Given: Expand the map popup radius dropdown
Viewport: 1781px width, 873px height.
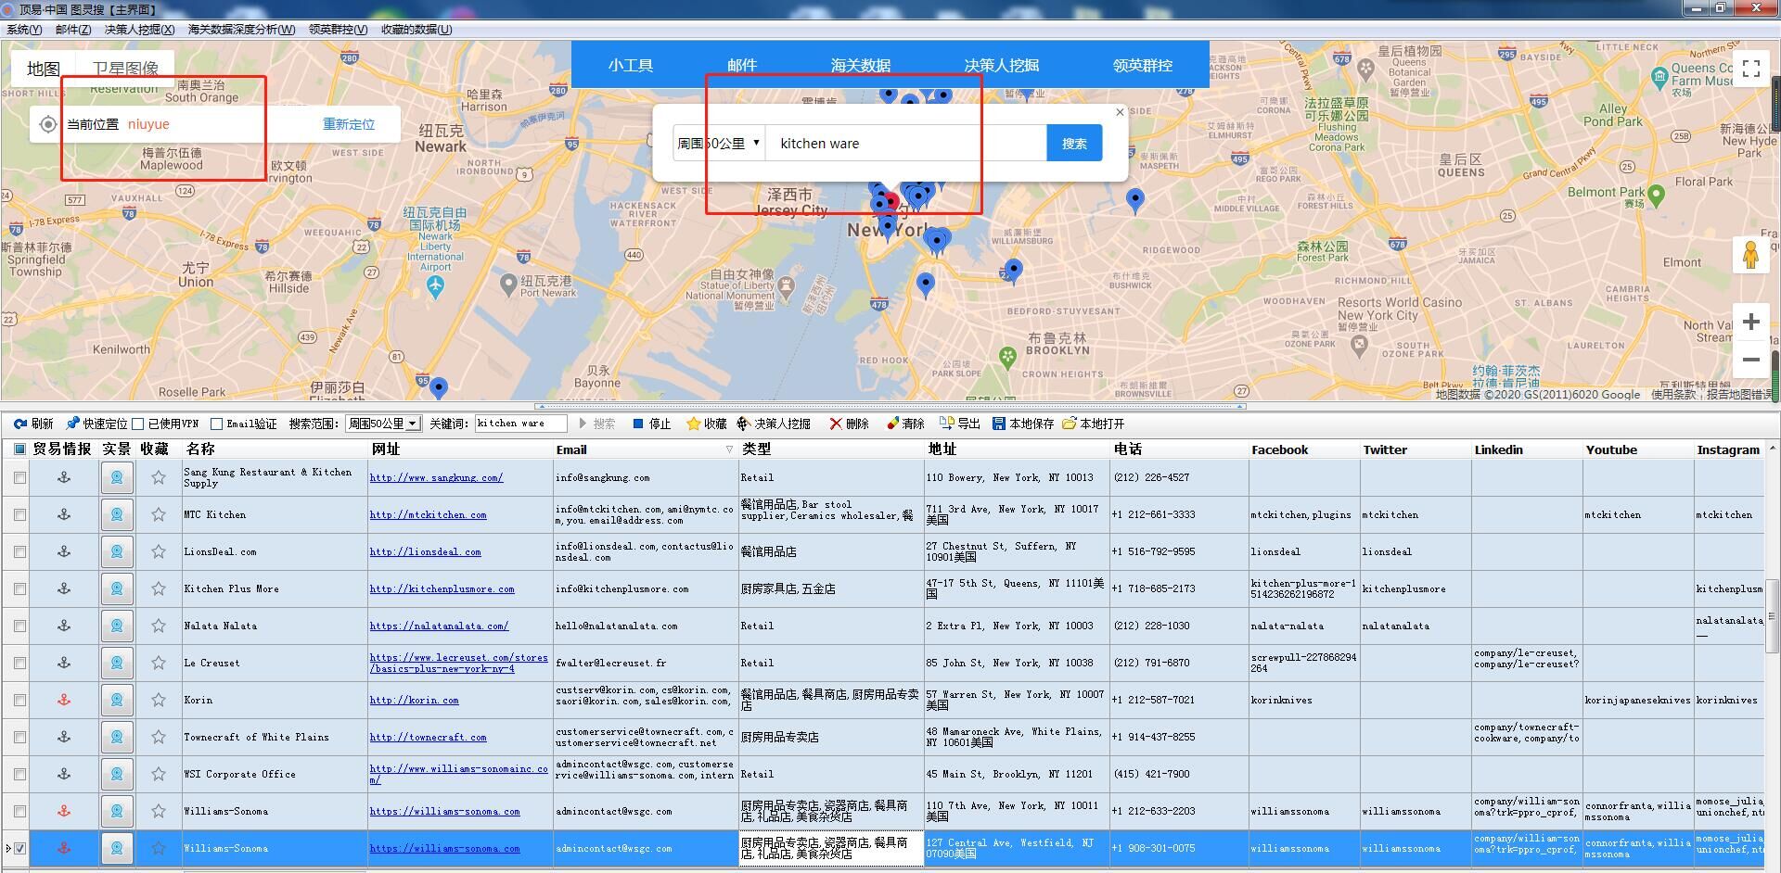Looking at the screenshot, I should [x=756, y=143].
